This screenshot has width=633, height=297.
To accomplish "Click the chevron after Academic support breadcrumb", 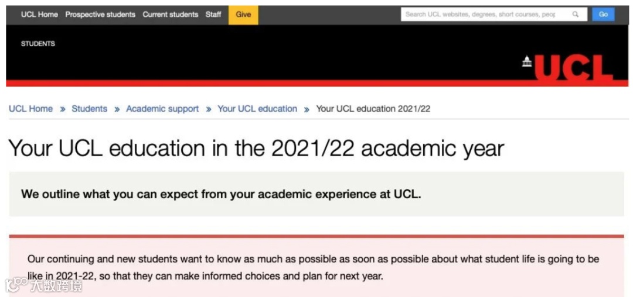I will click(208, 109).
